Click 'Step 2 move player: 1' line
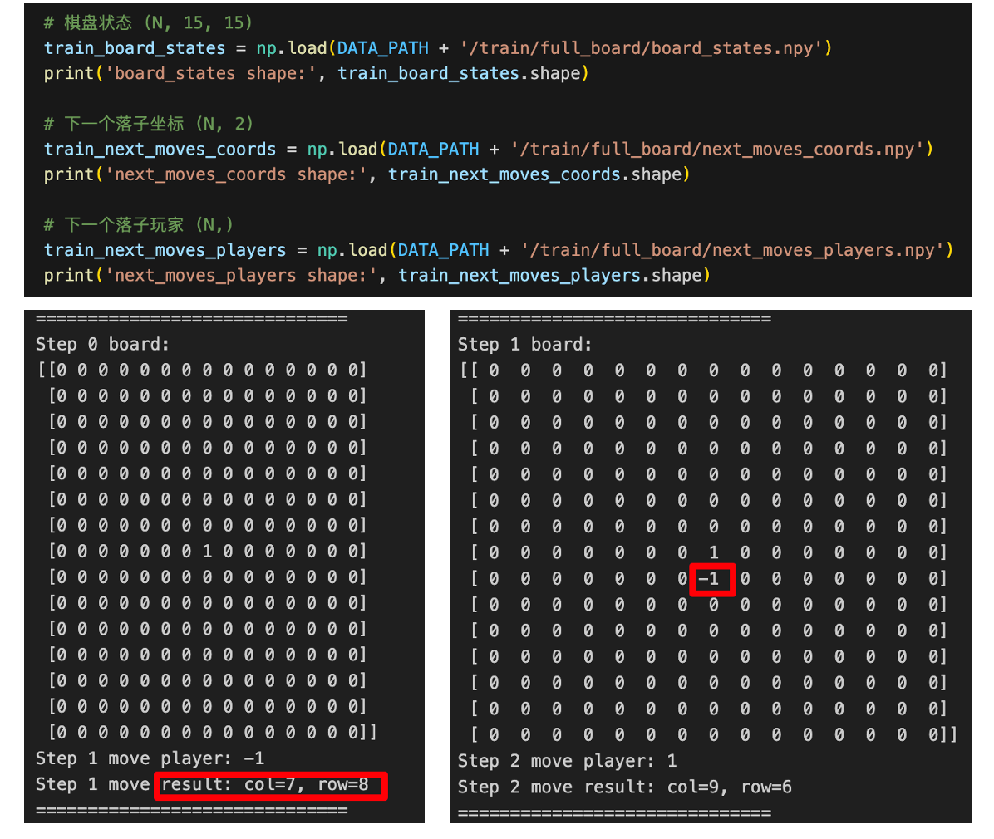Viewport: 994px width, 839px height. point(567,761)
